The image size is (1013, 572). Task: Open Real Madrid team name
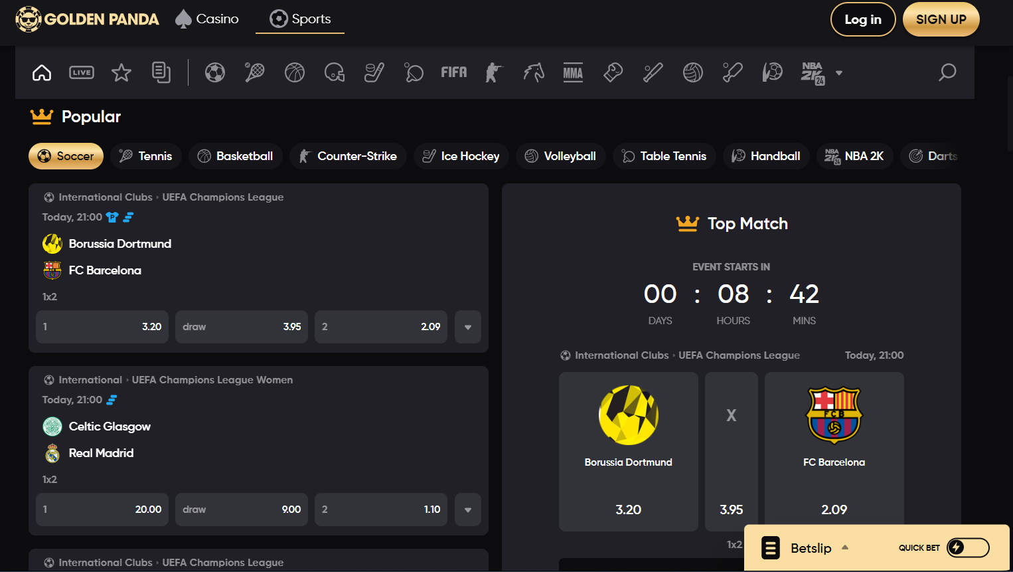[102, 453]
